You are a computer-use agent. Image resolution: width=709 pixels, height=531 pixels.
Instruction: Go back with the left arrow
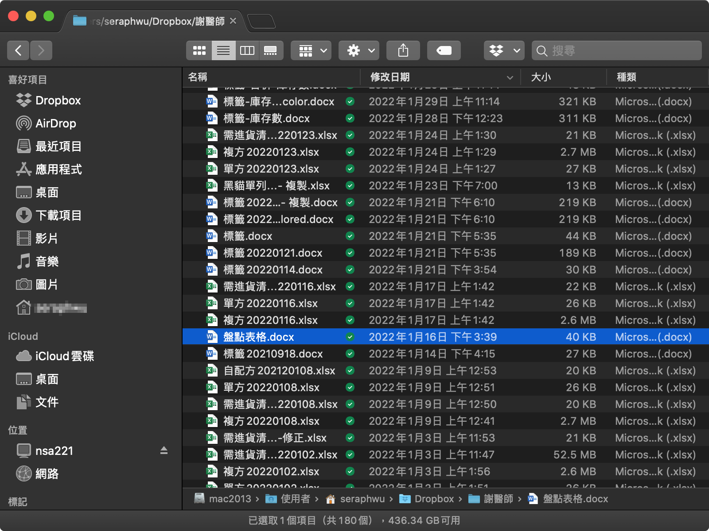pos(18,50)
